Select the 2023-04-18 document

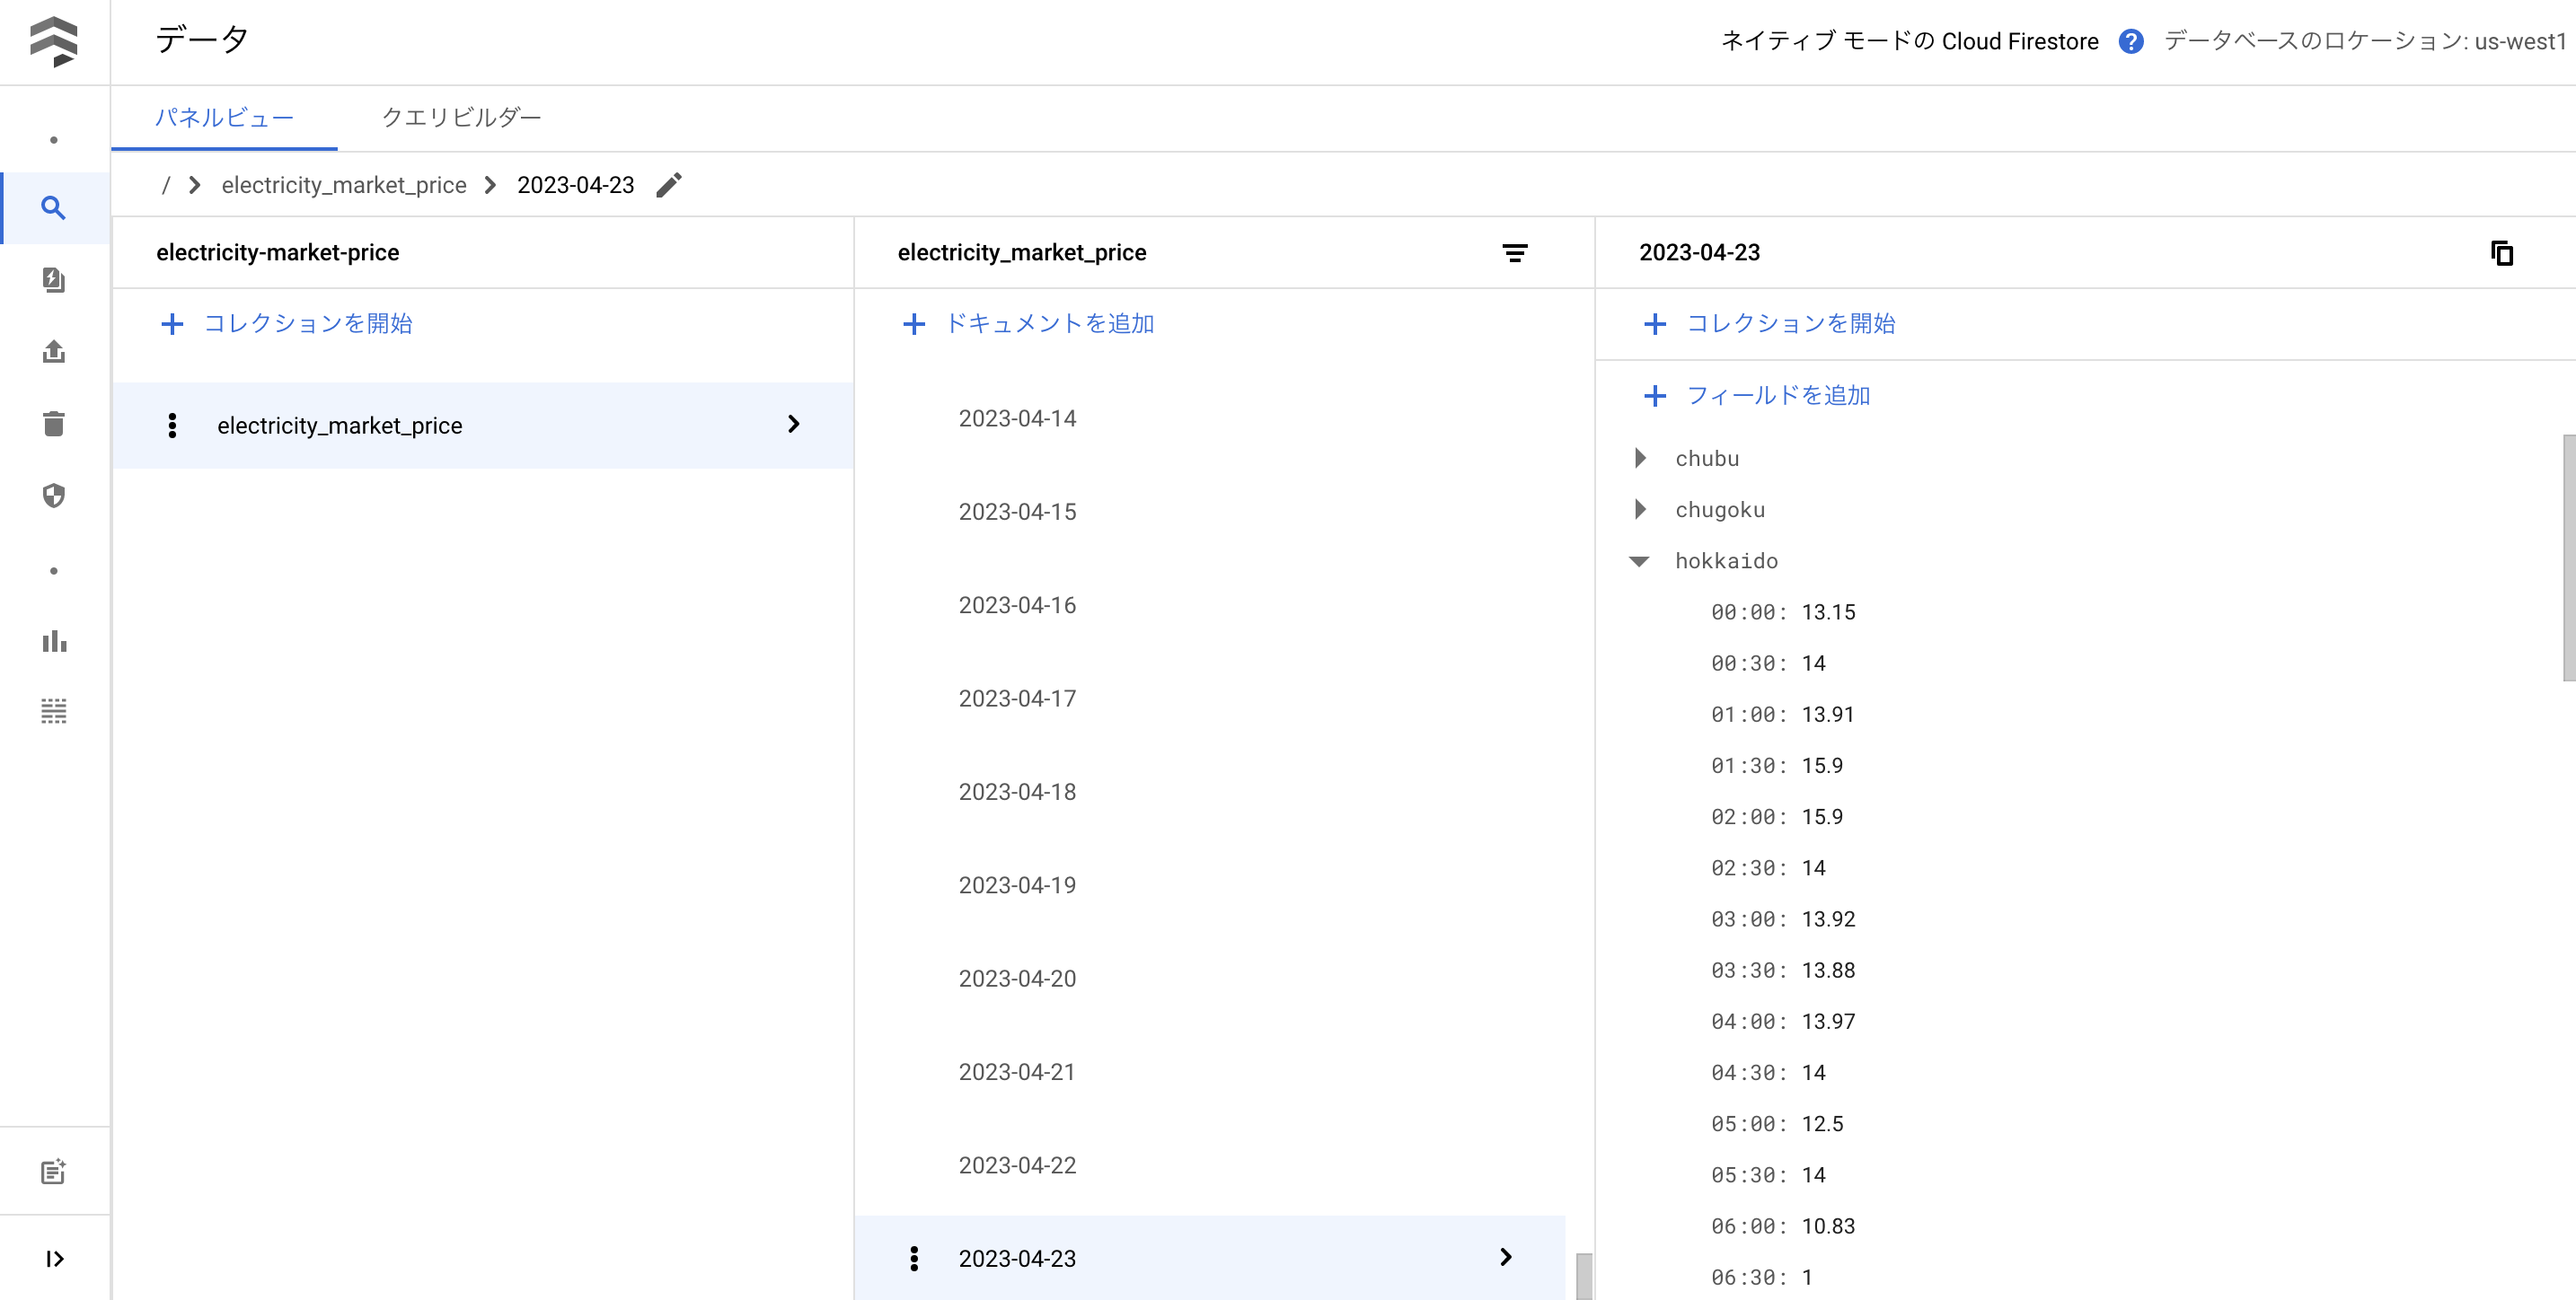pos(1016,790)
